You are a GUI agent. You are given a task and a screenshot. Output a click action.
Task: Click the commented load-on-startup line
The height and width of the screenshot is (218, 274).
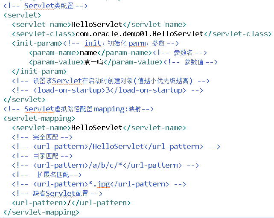pos(108,90)
